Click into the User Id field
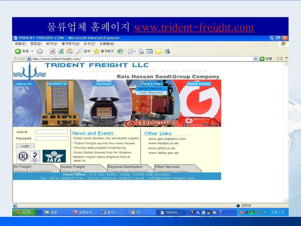 52,132
